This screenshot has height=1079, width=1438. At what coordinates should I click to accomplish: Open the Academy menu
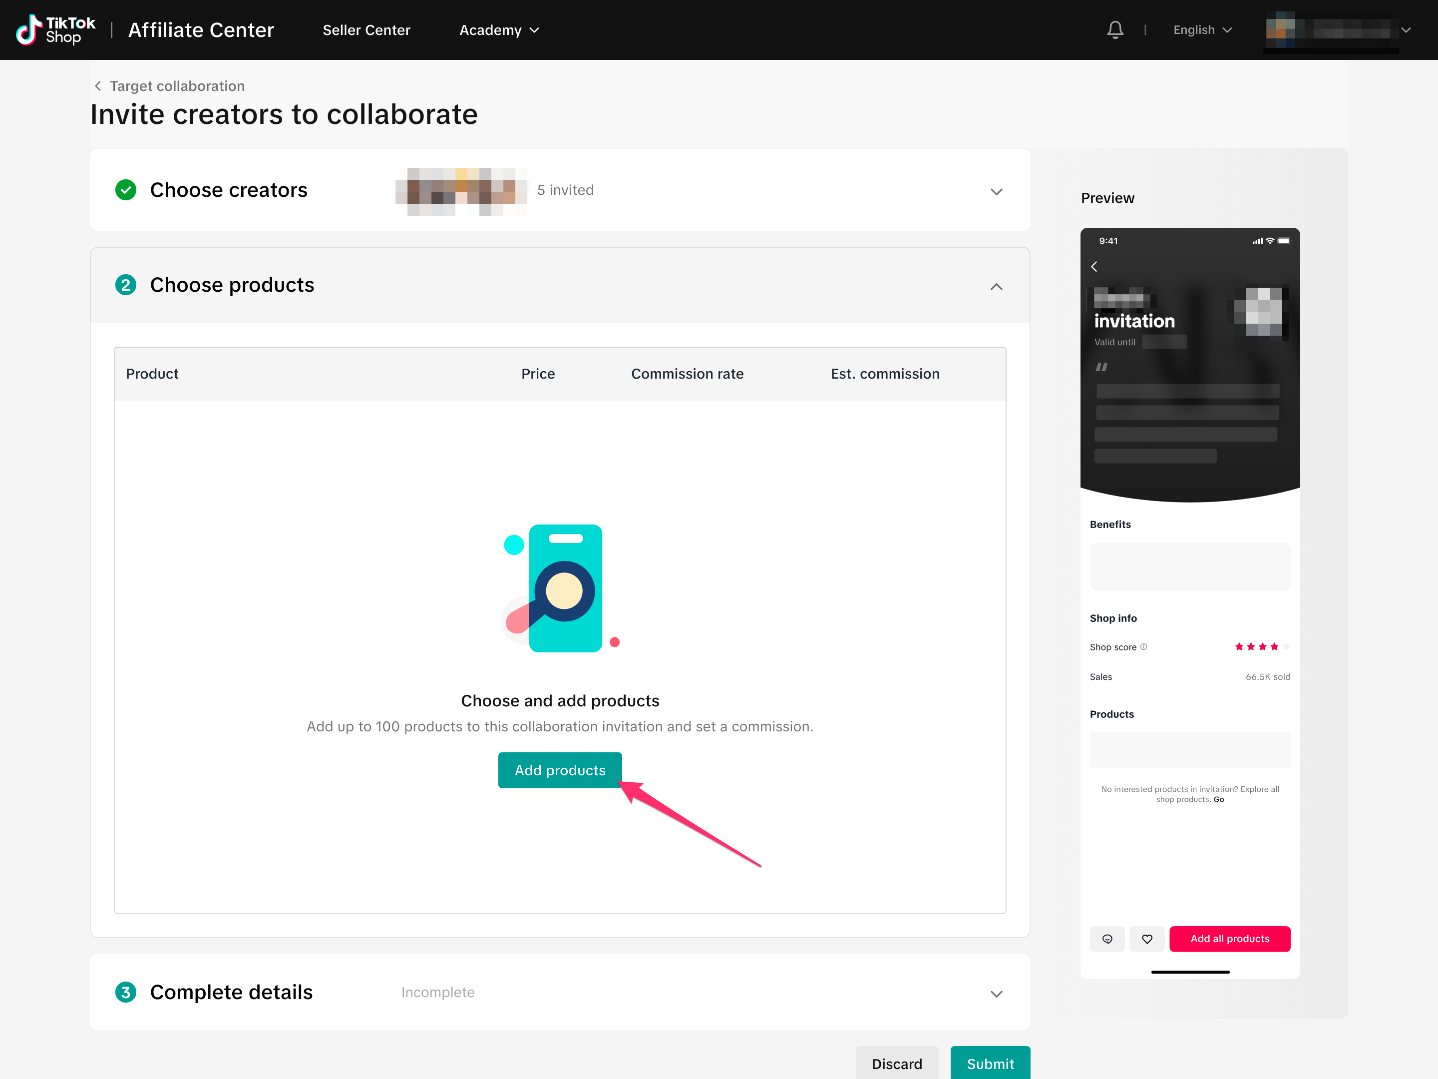click(499, 30)
